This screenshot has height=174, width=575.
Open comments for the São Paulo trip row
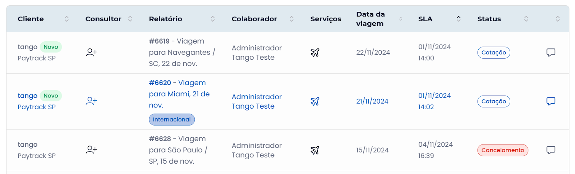click(x=551, y=150)
